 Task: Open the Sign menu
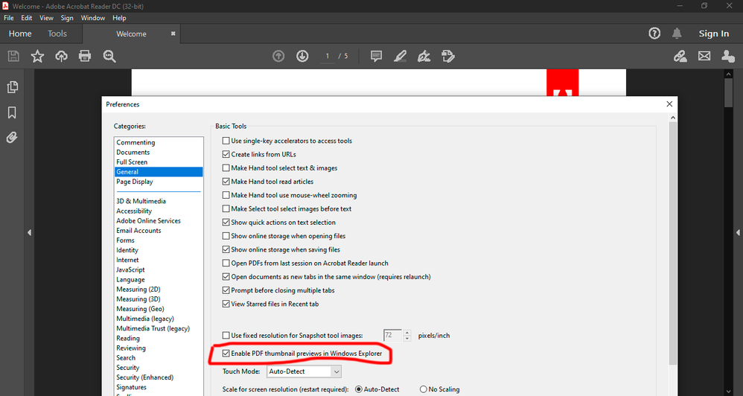point(67,18)
